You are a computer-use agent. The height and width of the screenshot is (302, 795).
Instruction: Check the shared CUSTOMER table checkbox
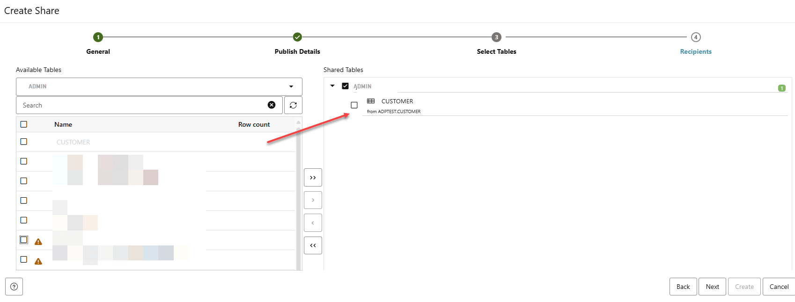tap(354, 105)
